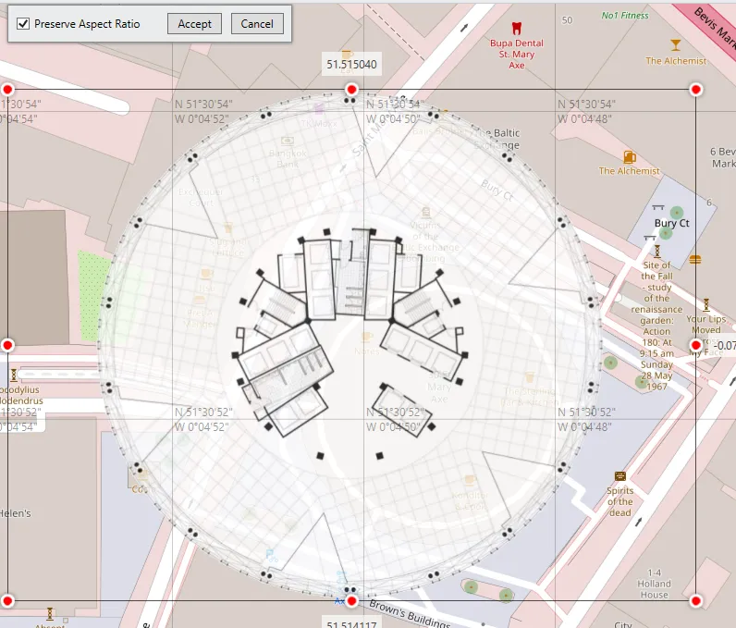The width and height of the screenshot is (736, 628).
Task: Select the bottom-right red corner handle
Action: (x=695, y=601)
